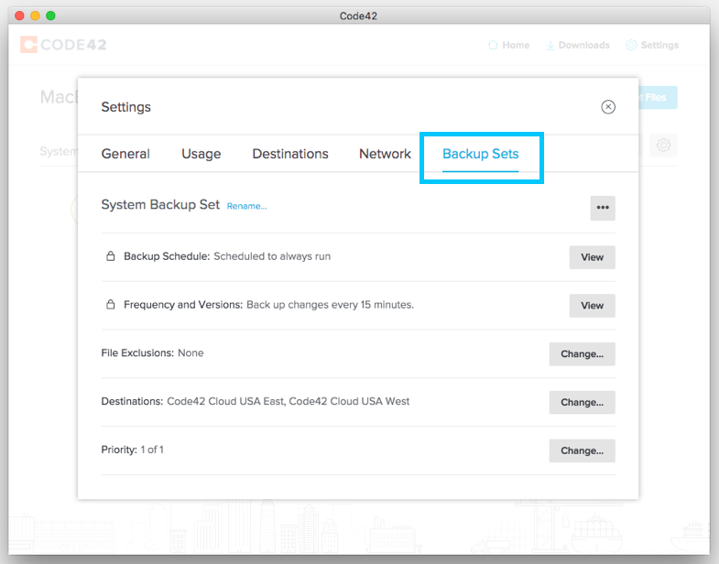Change the File Exclusions

(x=583, y=354)
